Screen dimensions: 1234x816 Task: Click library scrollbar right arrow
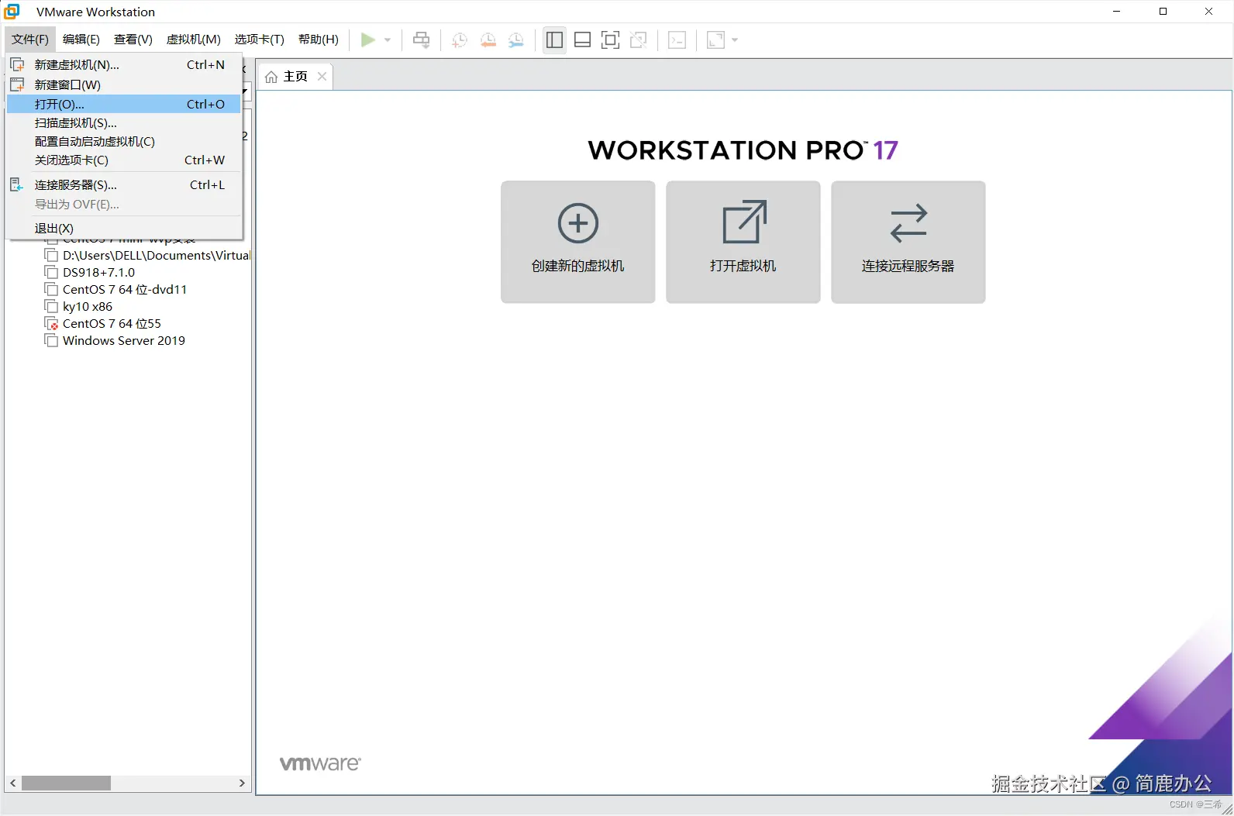[242, 783]
